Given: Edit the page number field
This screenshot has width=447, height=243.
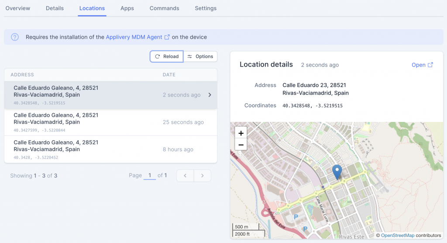Looking at the screenshot, I should click(x=150, y=175).
